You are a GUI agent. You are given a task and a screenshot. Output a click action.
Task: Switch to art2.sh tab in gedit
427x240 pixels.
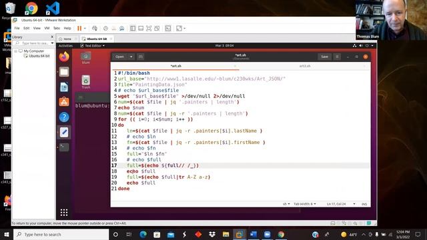[305, 66]
